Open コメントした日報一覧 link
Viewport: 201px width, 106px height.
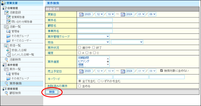coord(23,55)
